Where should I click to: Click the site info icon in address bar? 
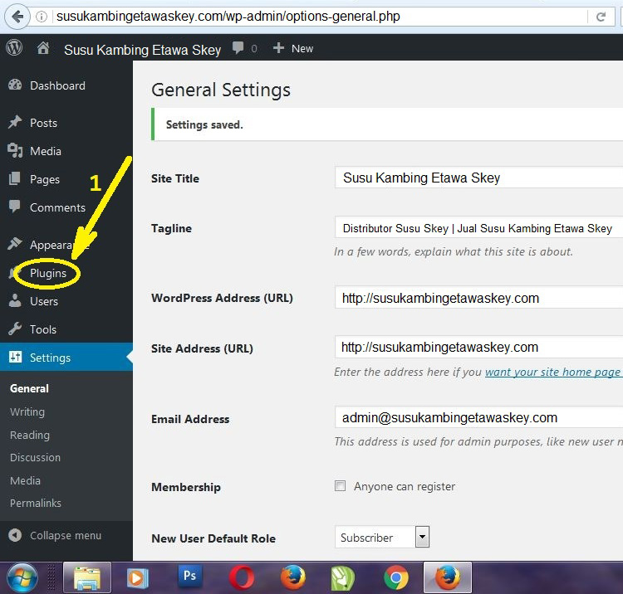click(42, 17)
